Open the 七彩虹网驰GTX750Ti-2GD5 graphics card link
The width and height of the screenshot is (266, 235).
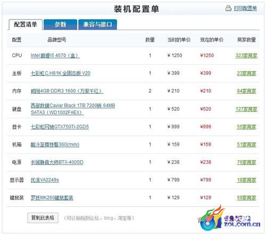coord(60,127)
